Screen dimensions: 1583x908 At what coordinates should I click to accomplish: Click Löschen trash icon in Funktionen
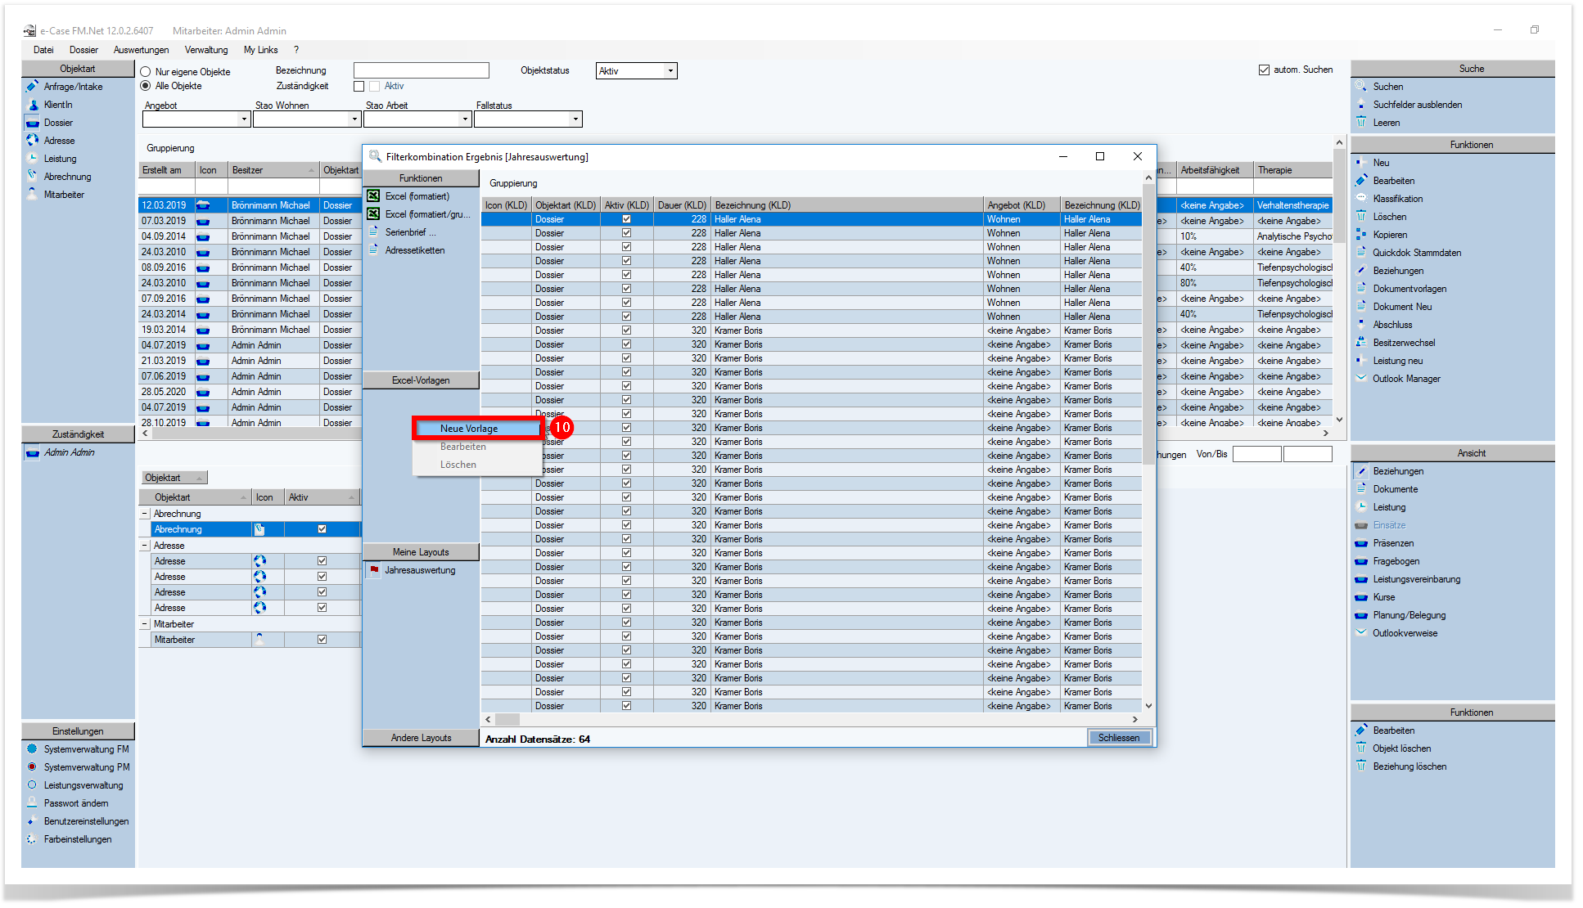[x=1361, y=216]
